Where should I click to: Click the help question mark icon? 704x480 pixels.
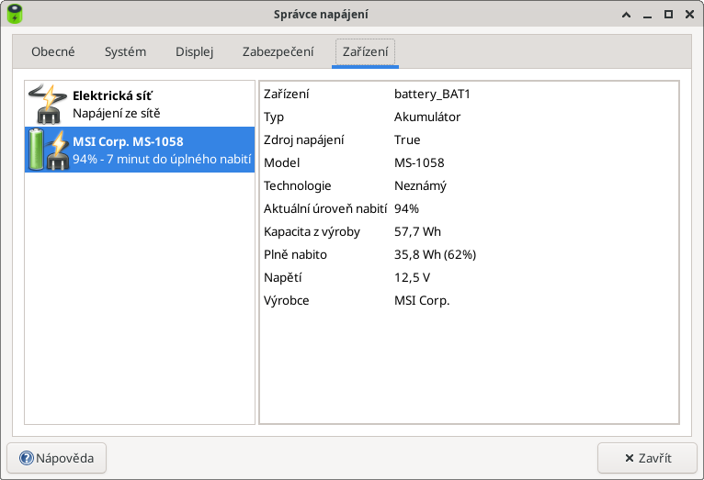pyautogui.click(x=27, y=458)
